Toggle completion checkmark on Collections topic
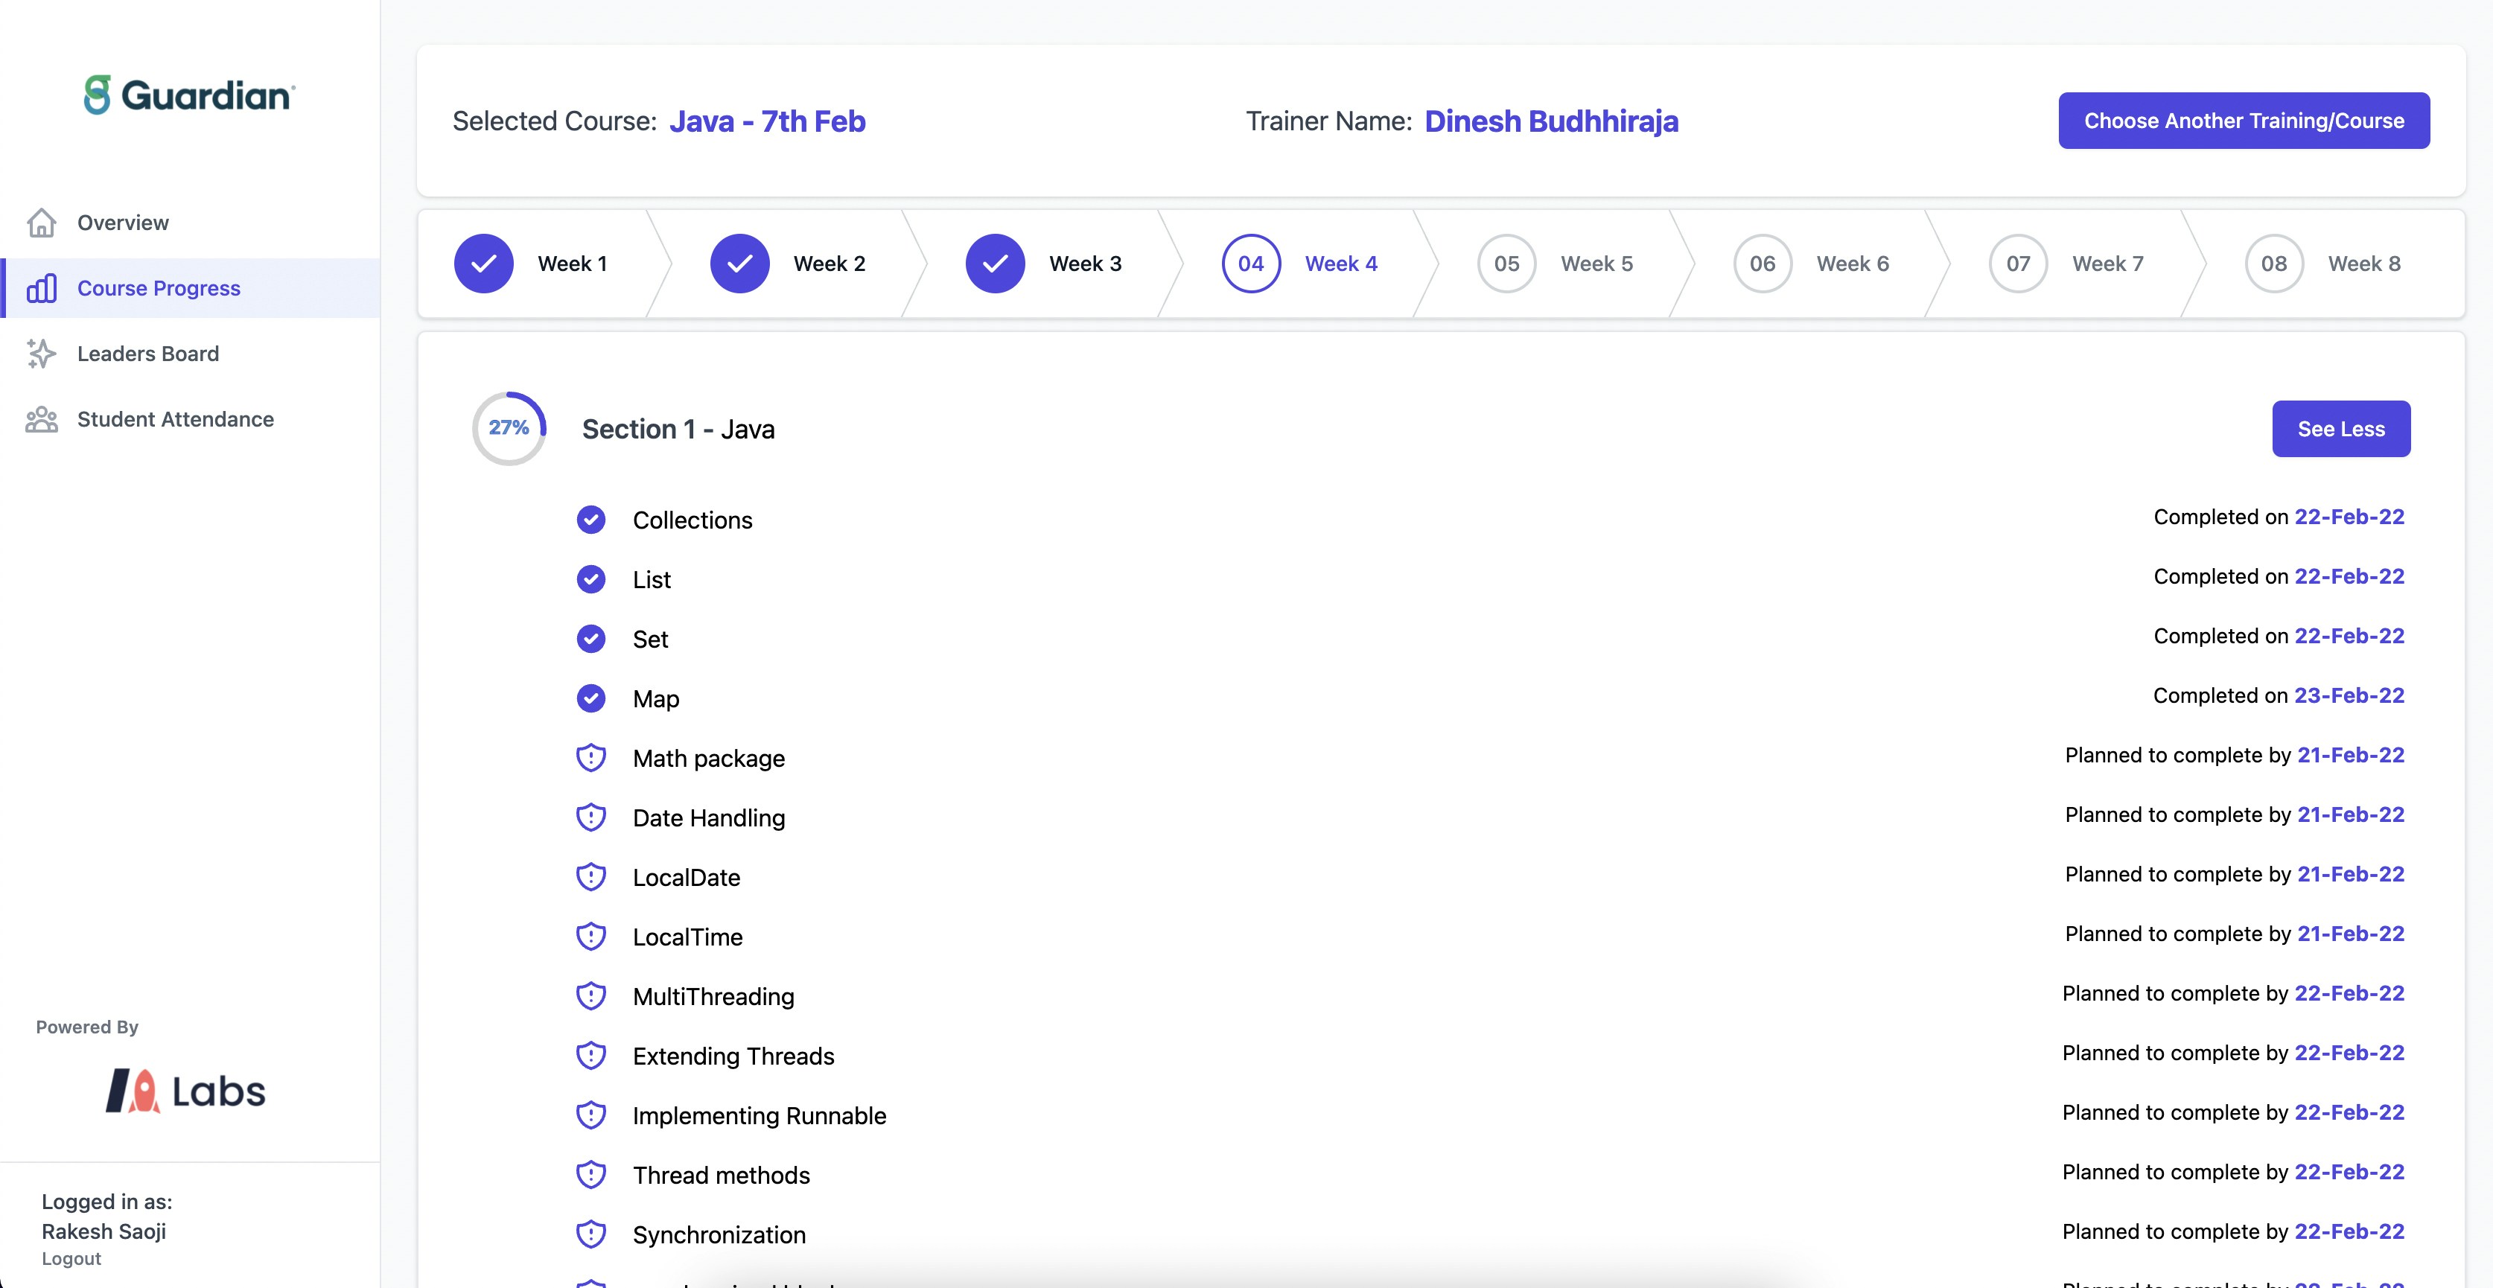 pyautogui.click(x=591, y=520)
